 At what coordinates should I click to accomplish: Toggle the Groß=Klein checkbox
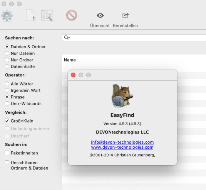pos(7,121)
